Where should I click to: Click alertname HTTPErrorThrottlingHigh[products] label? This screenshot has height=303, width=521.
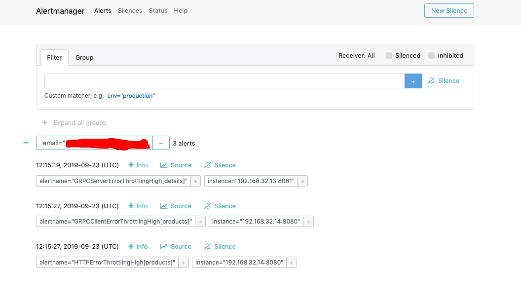(x=108, y=263)
